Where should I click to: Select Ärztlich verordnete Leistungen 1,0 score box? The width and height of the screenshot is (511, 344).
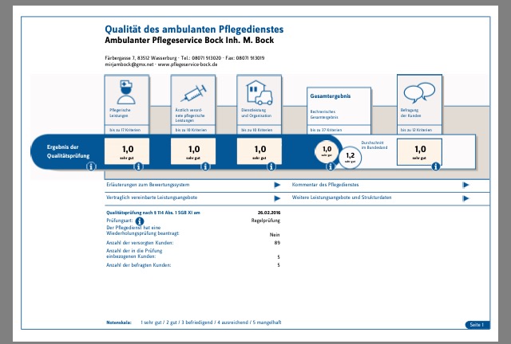pyautogui.click(x=193, y=151)
